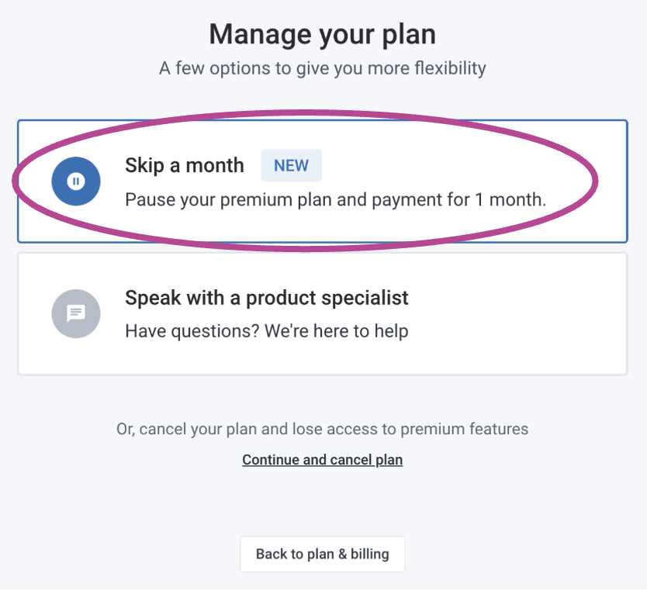Click the Continue and cancel plan link
The width and height of the screenshot is (647, 591).
click(x=322, y=460)
